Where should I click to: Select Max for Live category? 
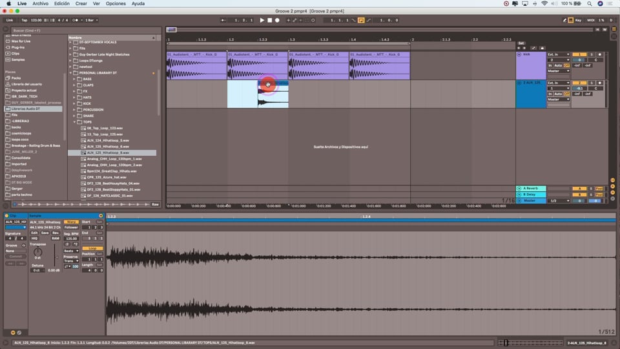tap(21, 41)
